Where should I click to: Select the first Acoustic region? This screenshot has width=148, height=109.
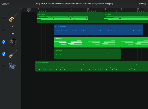(71, 18)
